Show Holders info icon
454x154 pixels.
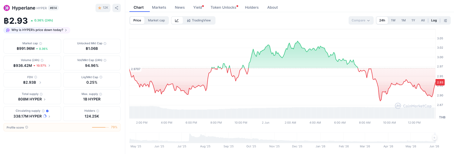pos(98,111)
